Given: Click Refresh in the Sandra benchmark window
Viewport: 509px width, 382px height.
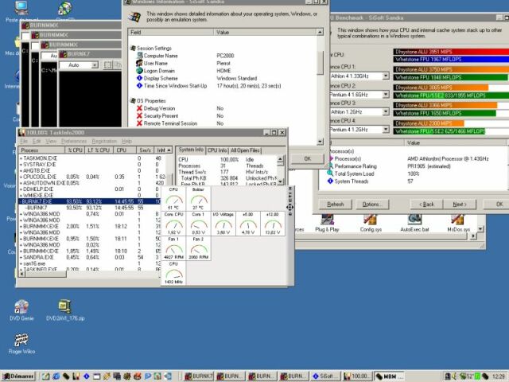Looking at the screenshot, I should pos(335,204).
